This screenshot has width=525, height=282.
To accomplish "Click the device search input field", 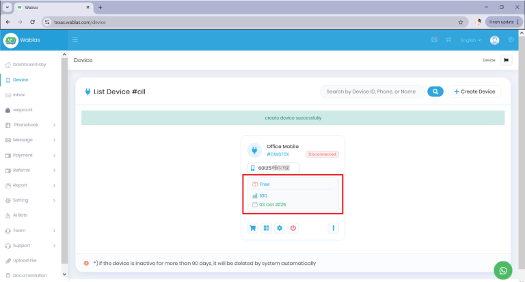I will pyautogui.click(x=371, y=91).
